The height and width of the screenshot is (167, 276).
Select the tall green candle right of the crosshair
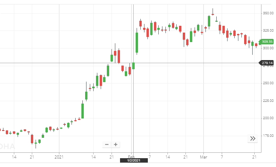pyautogui.click(x=137, y=42)
